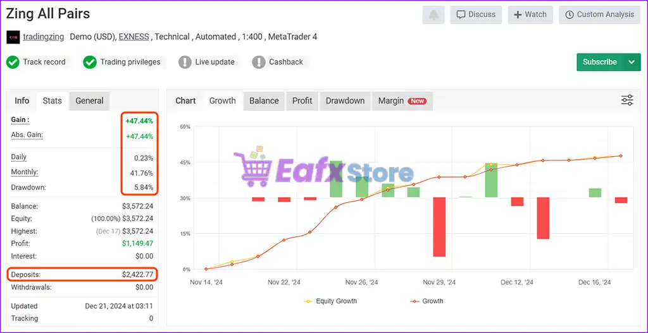The width and height of the screenshot is (648, 333).
Task: Click the Profit value $1,149.47
Action: tap(137, 243)
